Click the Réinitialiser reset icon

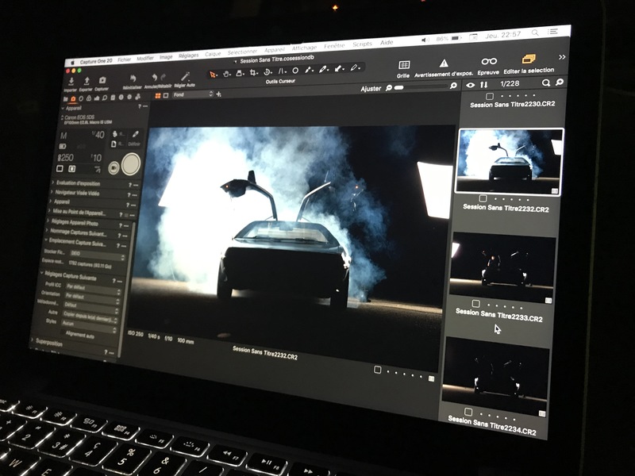[x=133, y=79]
